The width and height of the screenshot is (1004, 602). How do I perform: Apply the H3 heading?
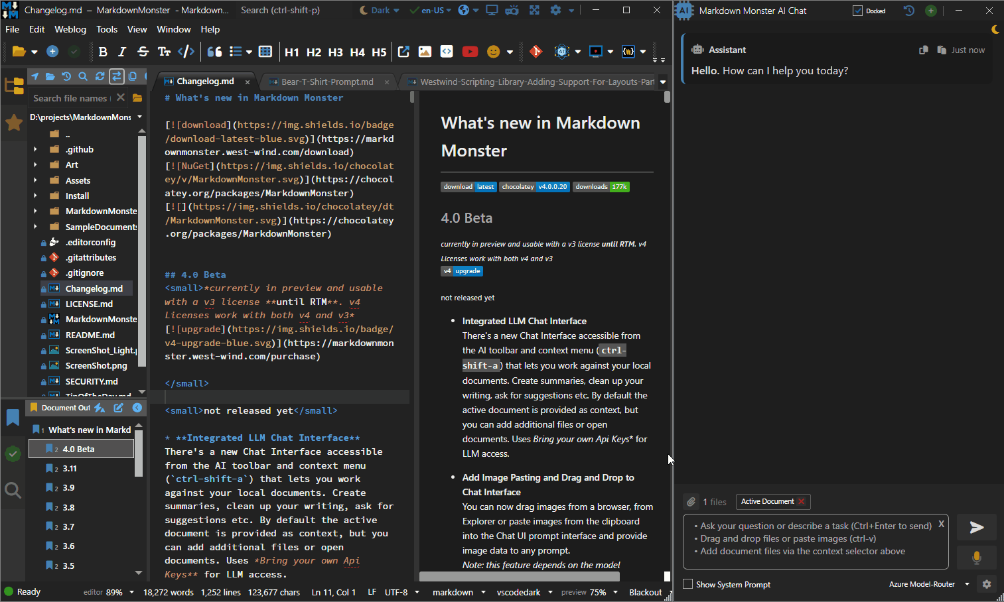pyautogui.click(x=336, y=52)
